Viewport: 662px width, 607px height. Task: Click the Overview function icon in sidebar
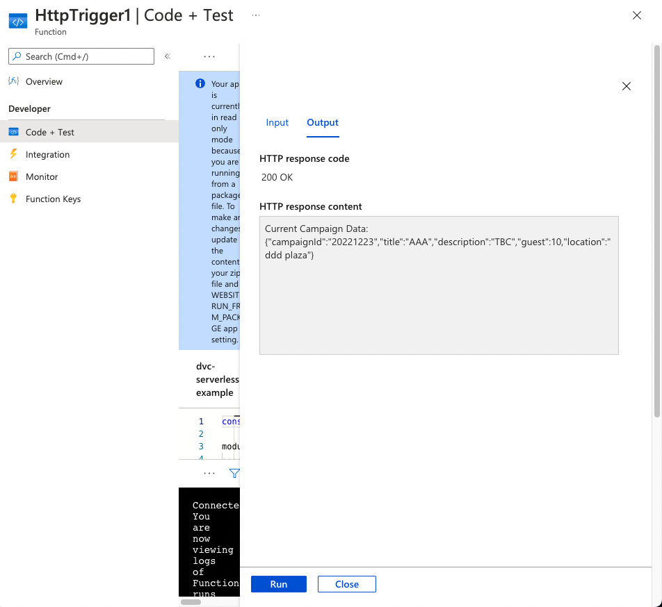(13, 81)
